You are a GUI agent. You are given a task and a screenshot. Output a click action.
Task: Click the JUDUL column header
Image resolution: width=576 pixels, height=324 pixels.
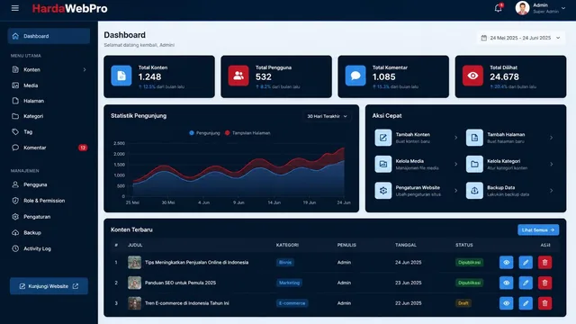coord(135,245)
